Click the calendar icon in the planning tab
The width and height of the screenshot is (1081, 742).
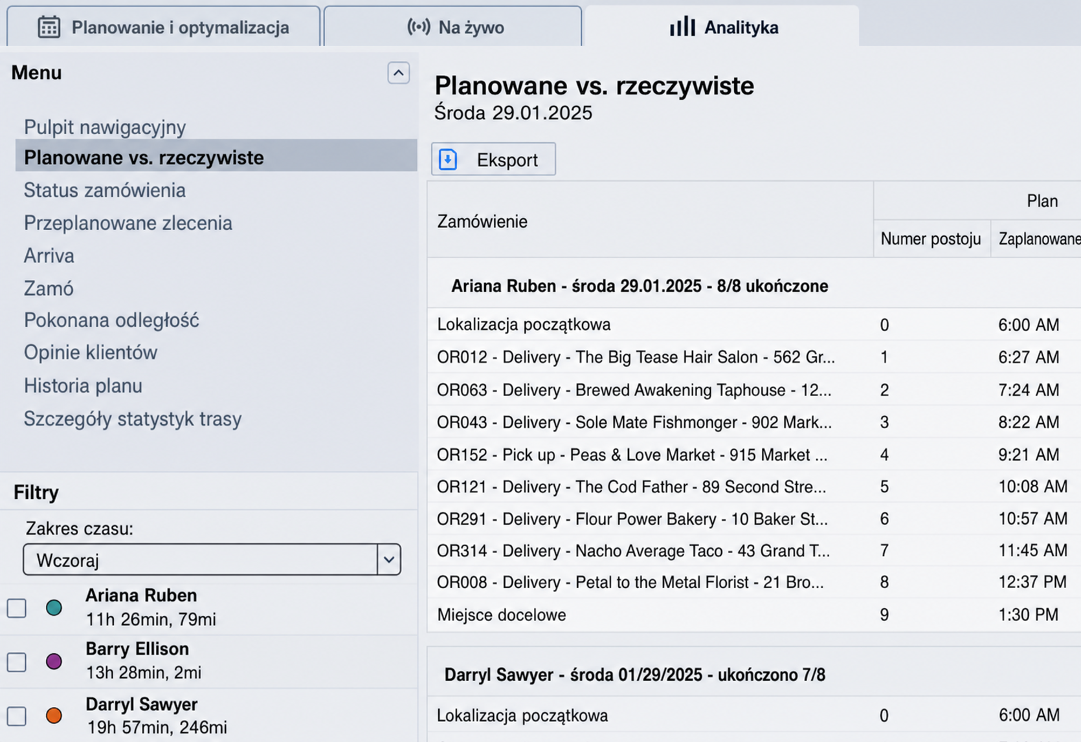tap(49, 27)
